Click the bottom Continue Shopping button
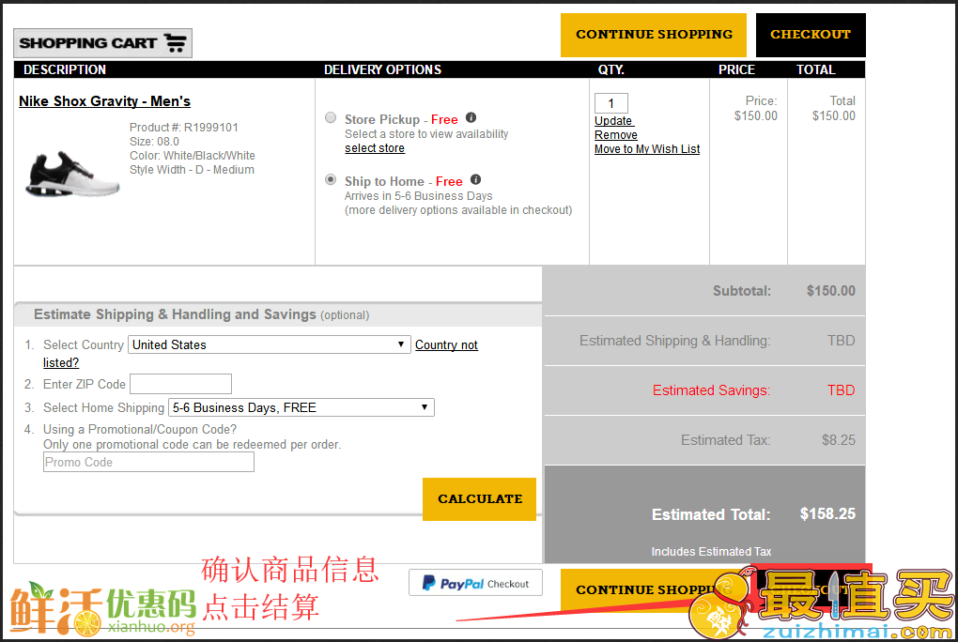Image resolution: width=958 pixels, height=642 pixels. click(x=654, y=590)
